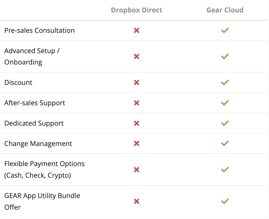Click the Gear Cloud column header
The height and width of the screenshot is (219, 269).
225,10
